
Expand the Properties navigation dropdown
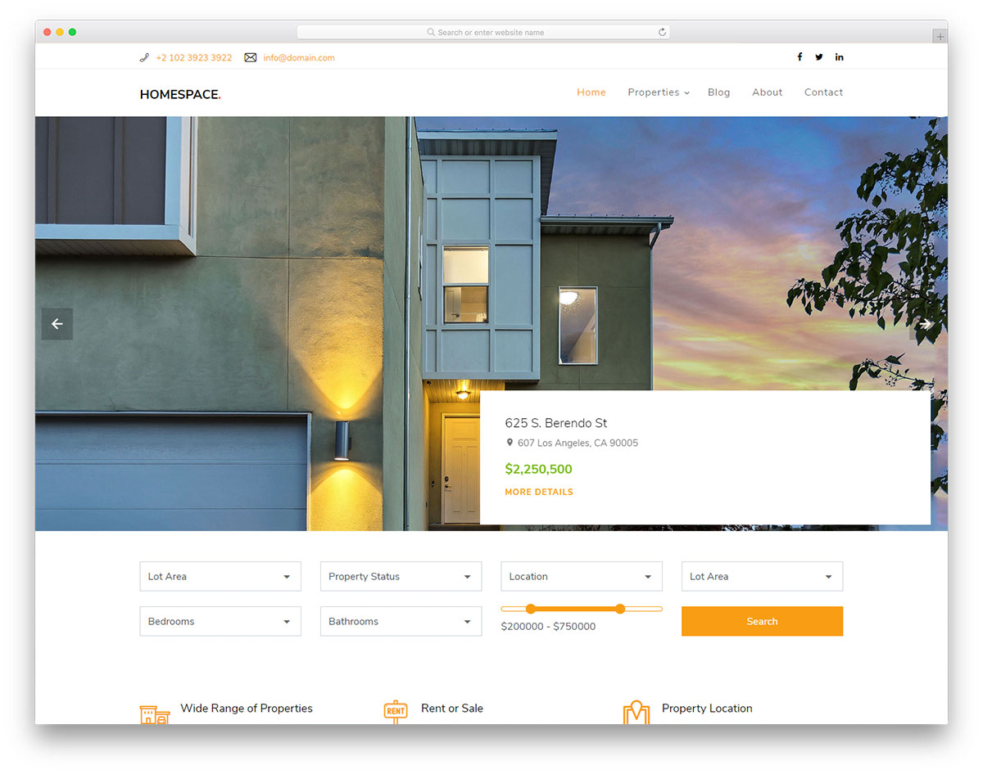(x=658, y=92)
